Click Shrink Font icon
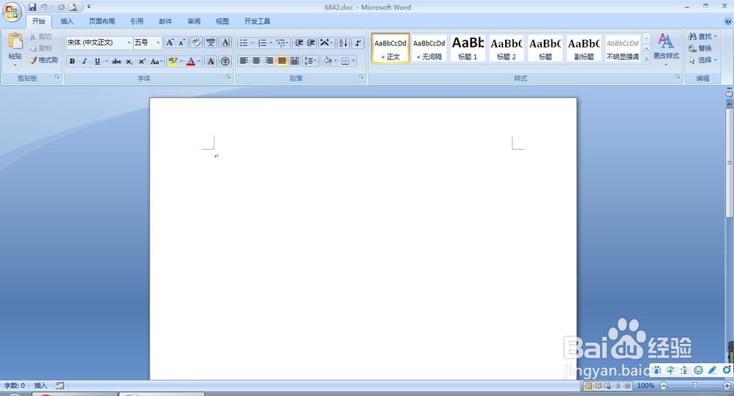This screenshot has width=734, height=396. coord(181,43)
